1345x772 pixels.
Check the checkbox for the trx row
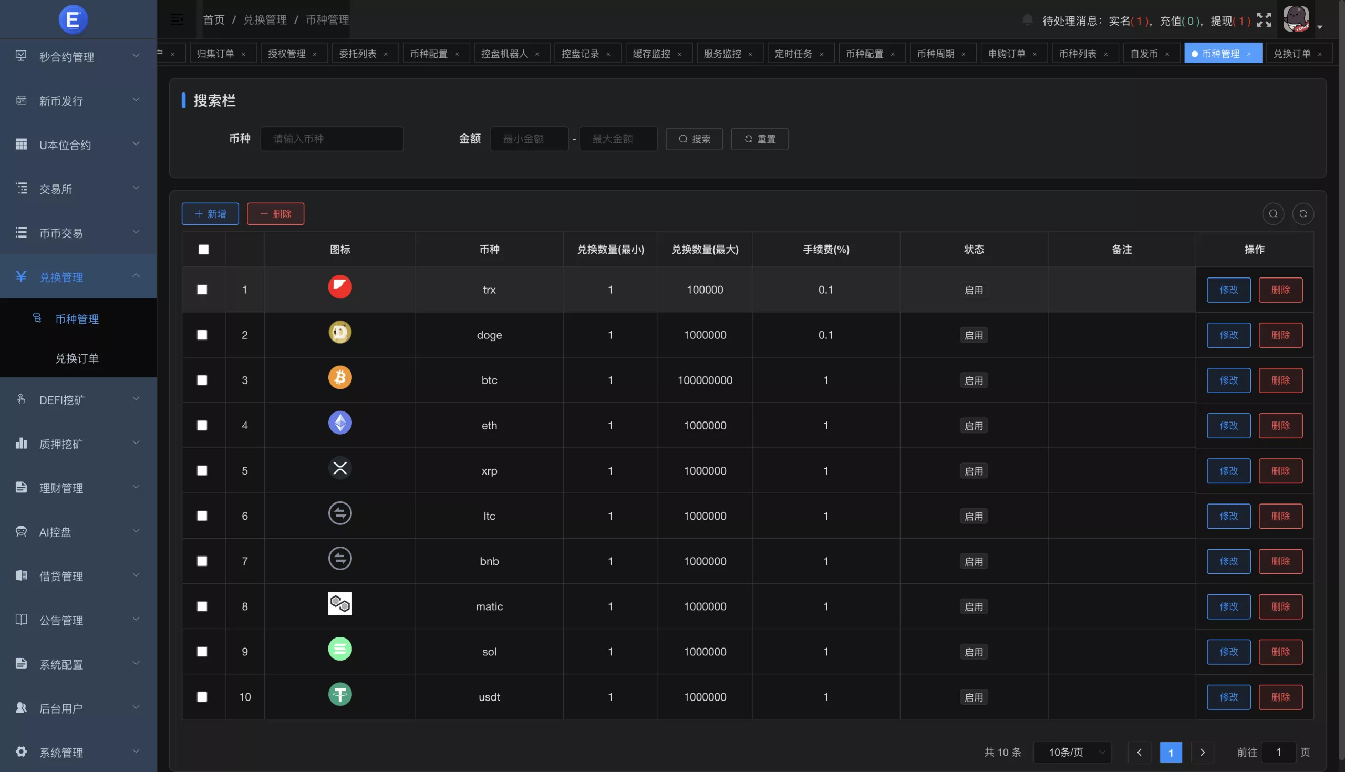pos(202,290)
